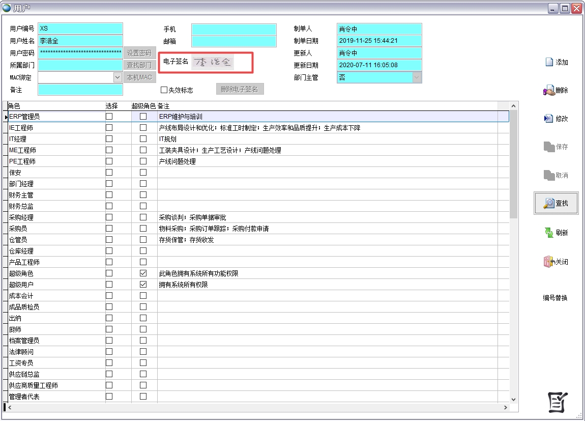Click the 编号替换 button
Image resolution: width=585 pixels, height=421 pixels.
pos(555,298)
